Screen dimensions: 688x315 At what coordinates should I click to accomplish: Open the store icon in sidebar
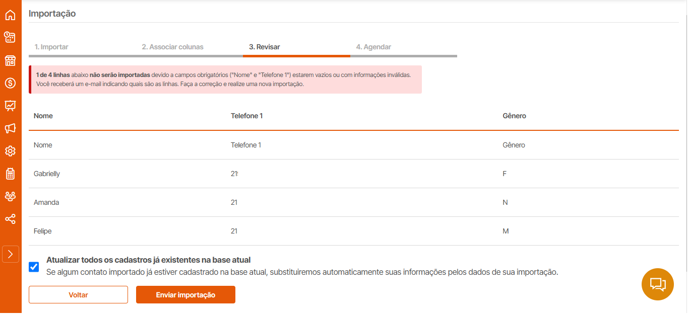(10, 61)
